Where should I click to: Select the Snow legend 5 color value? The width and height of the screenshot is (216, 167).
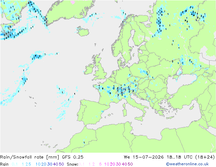101,164
